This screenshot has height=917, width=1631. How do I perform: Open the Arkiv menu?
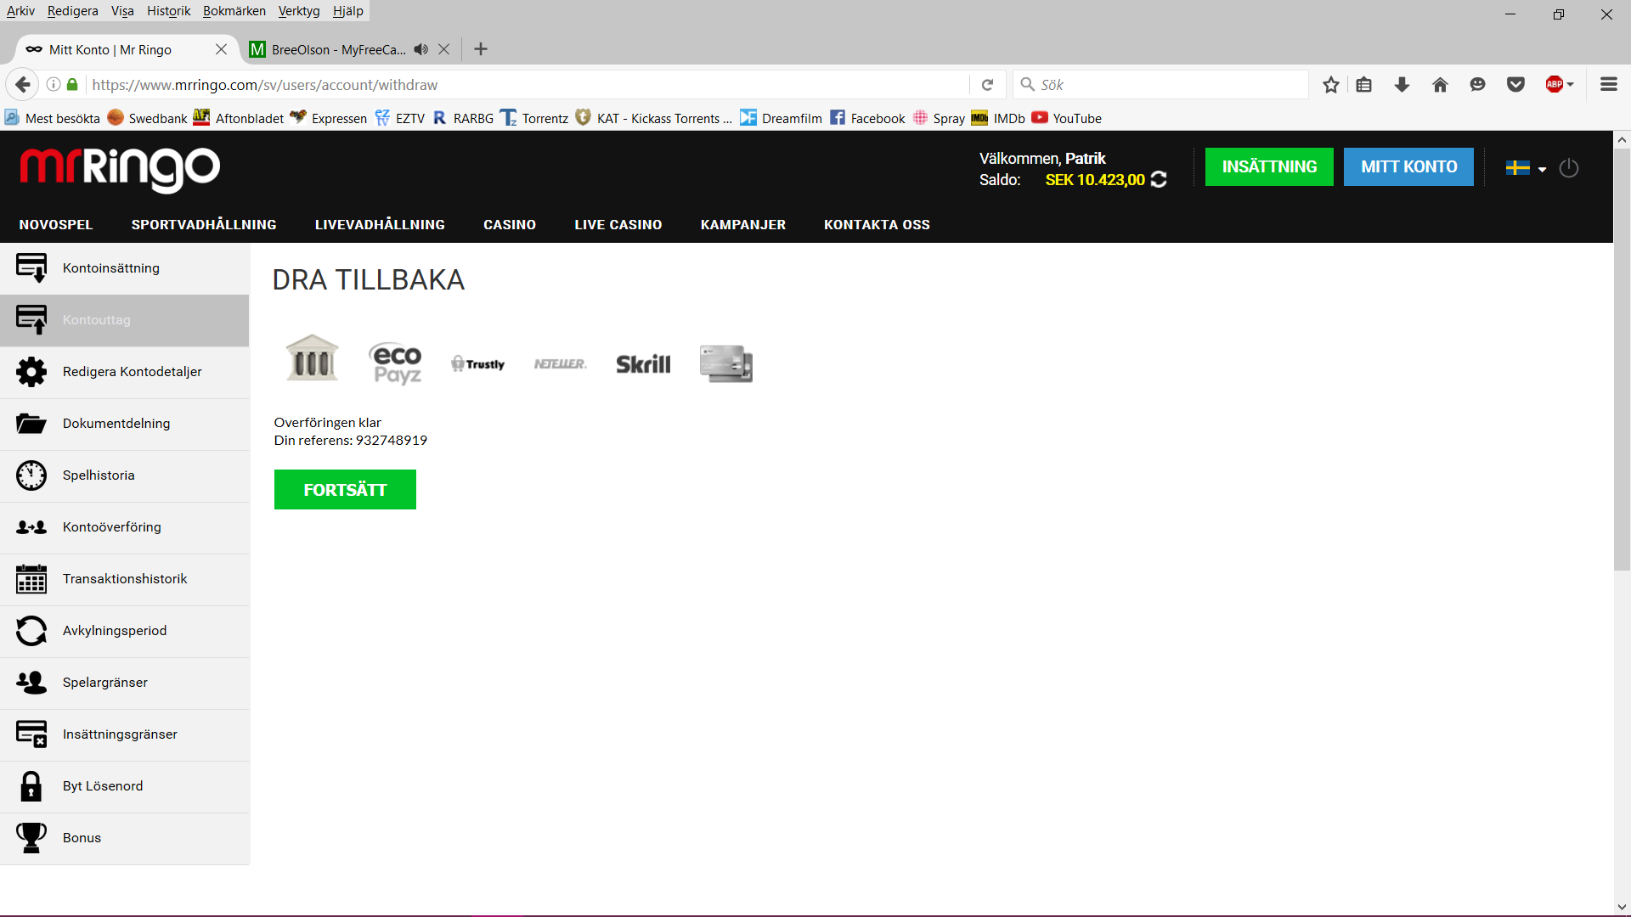coord(20,11)
